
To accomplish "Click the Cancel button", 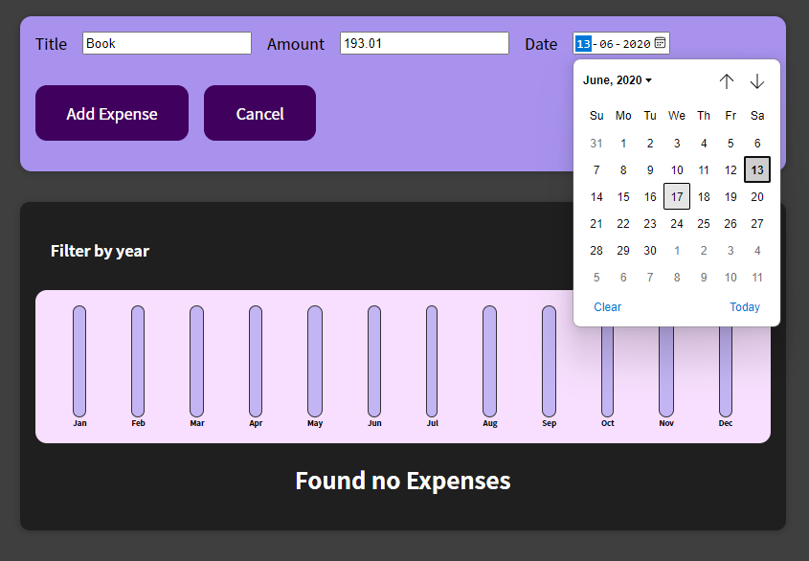I will coord(260,113).
